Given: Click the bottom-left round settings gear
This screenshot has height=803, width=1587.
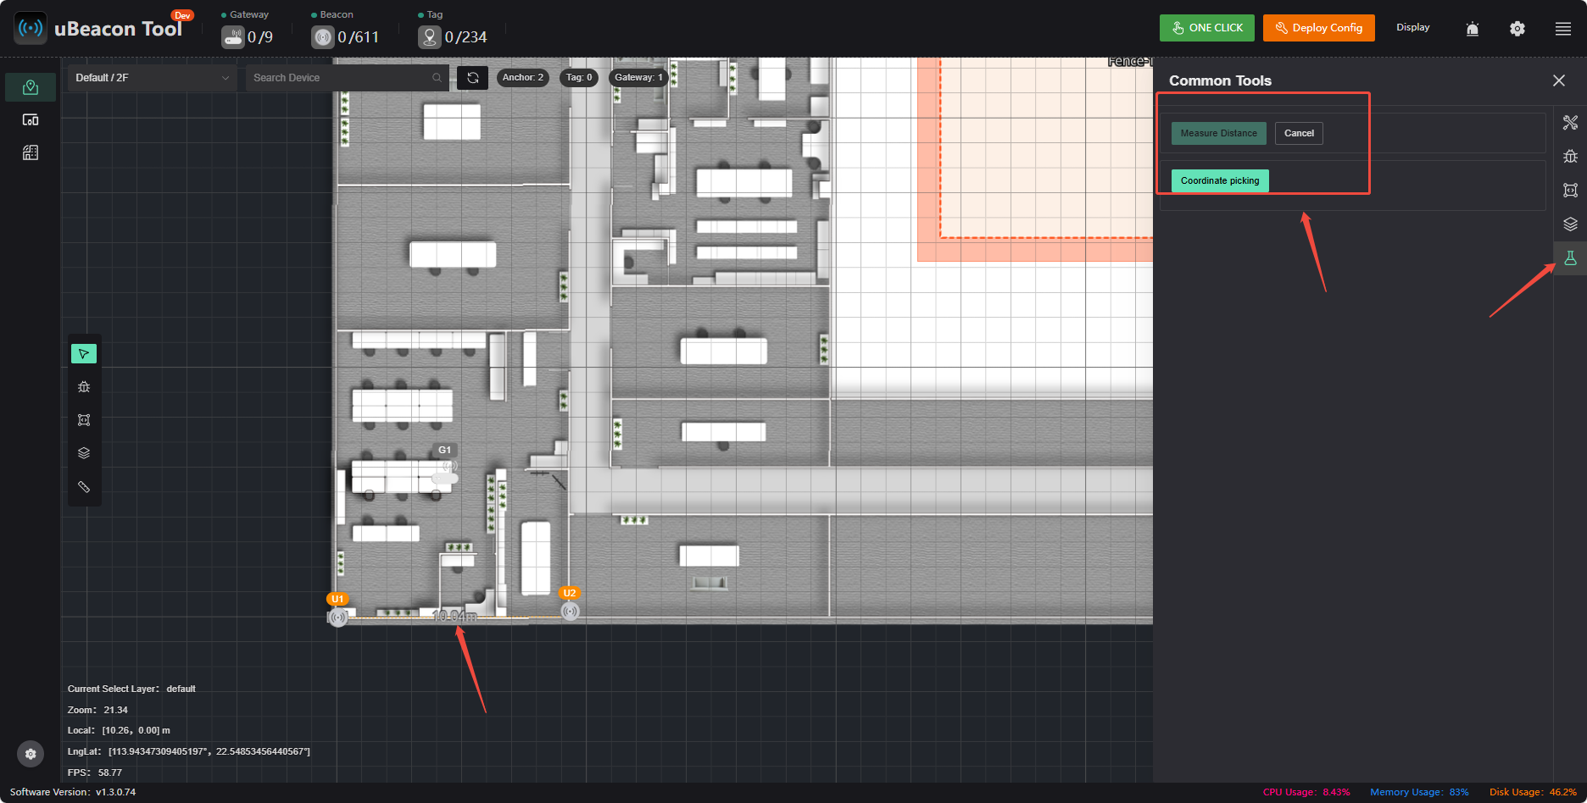Looking at the screenshot, I should pyautogui.click(x=31, y=754).
